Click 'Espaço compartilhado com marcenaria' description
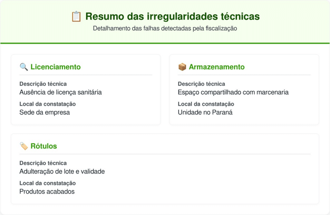The height and width of the screenshot is (215, 330). (233, 92)
